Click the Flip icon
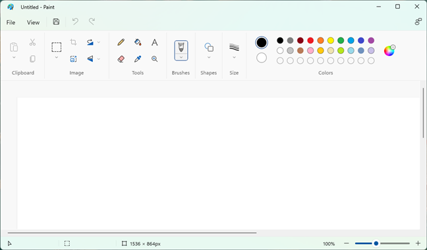This screenshot has width=427, height=250. click(x=90, y=59)
